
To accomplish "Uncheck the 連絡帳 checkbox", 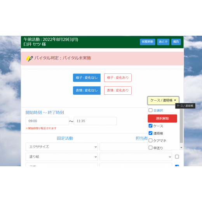I will (150, 133).
